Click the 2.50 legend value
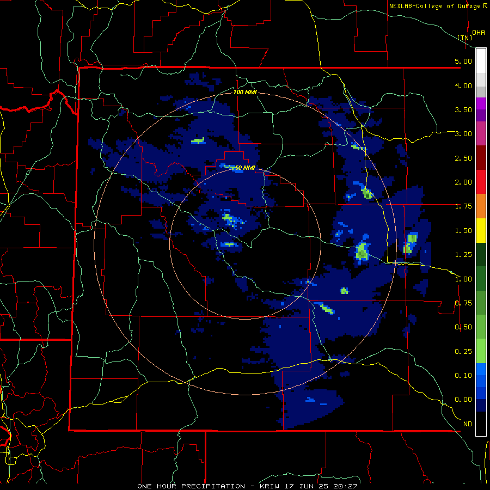 point(463,158)
